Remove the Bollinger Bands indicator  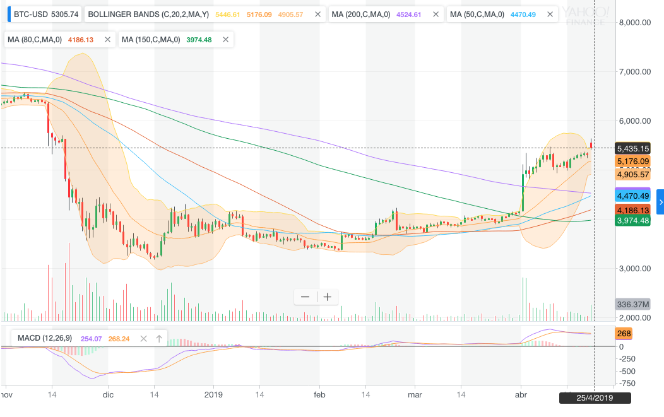click(x=317, y=15)
